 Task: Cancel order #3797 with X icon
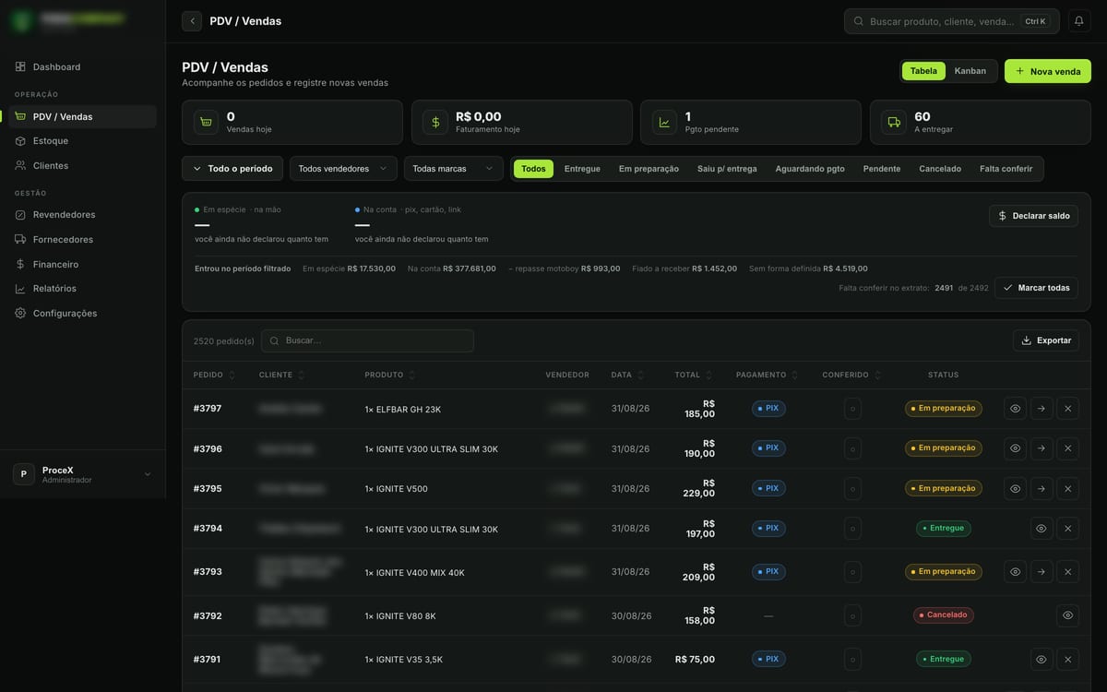(1067, 409)
